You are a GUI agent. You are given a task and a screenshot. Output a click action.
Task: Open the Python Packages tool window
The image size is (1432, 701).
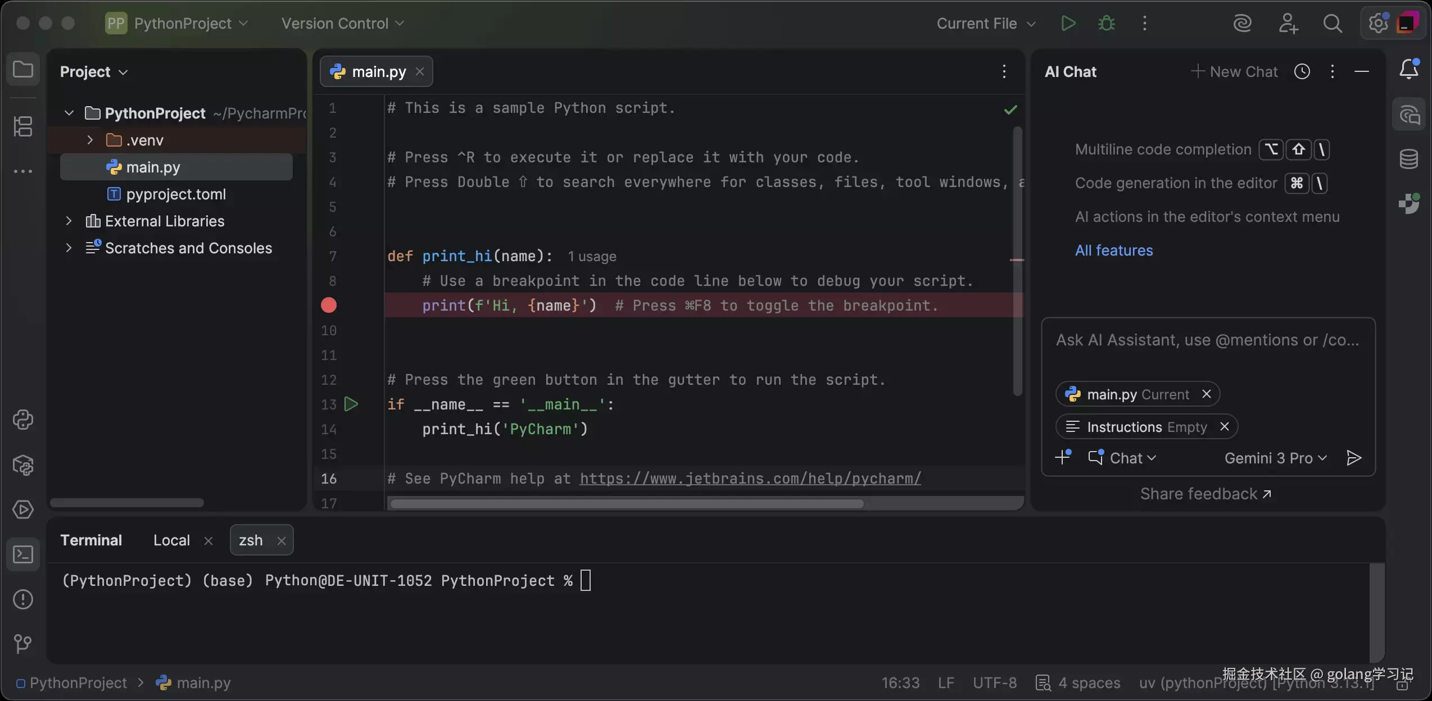pos(23,465)
